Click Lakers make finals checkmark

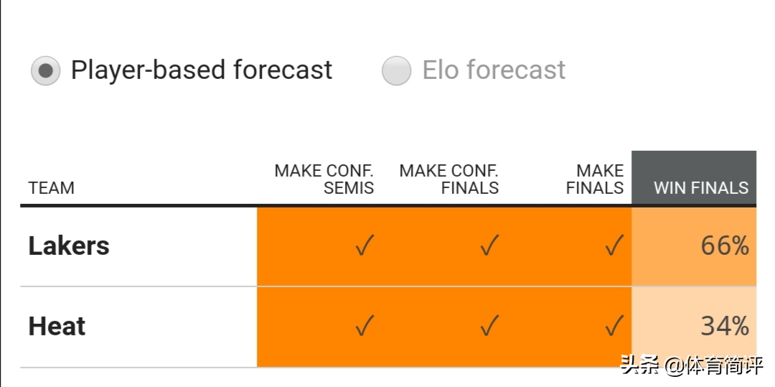tap(614, 247)
